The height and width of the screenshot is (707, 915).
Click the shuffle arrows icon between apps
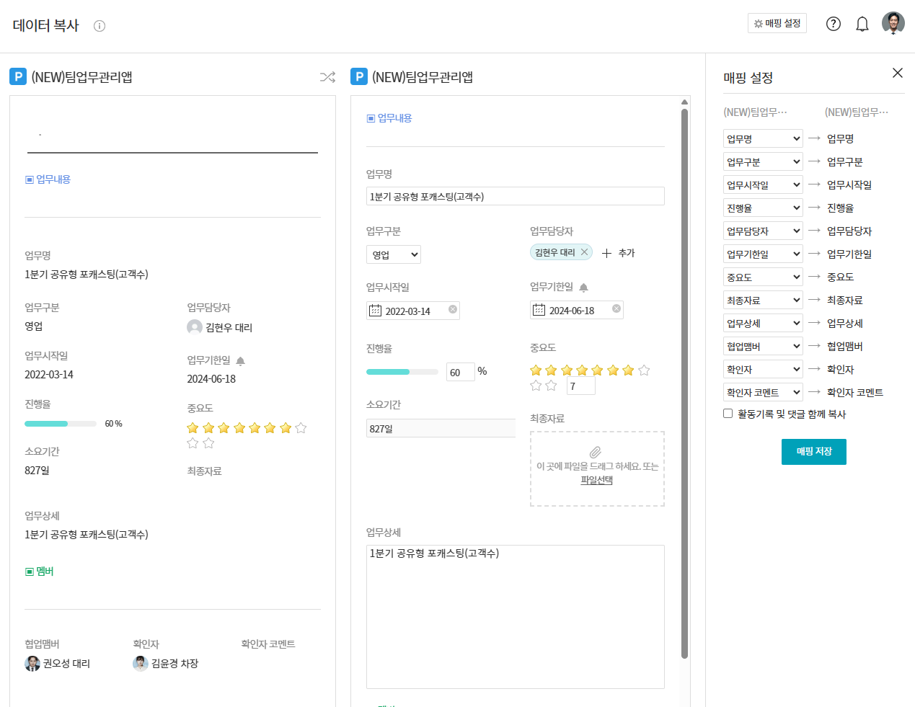(x=327, y=77)
